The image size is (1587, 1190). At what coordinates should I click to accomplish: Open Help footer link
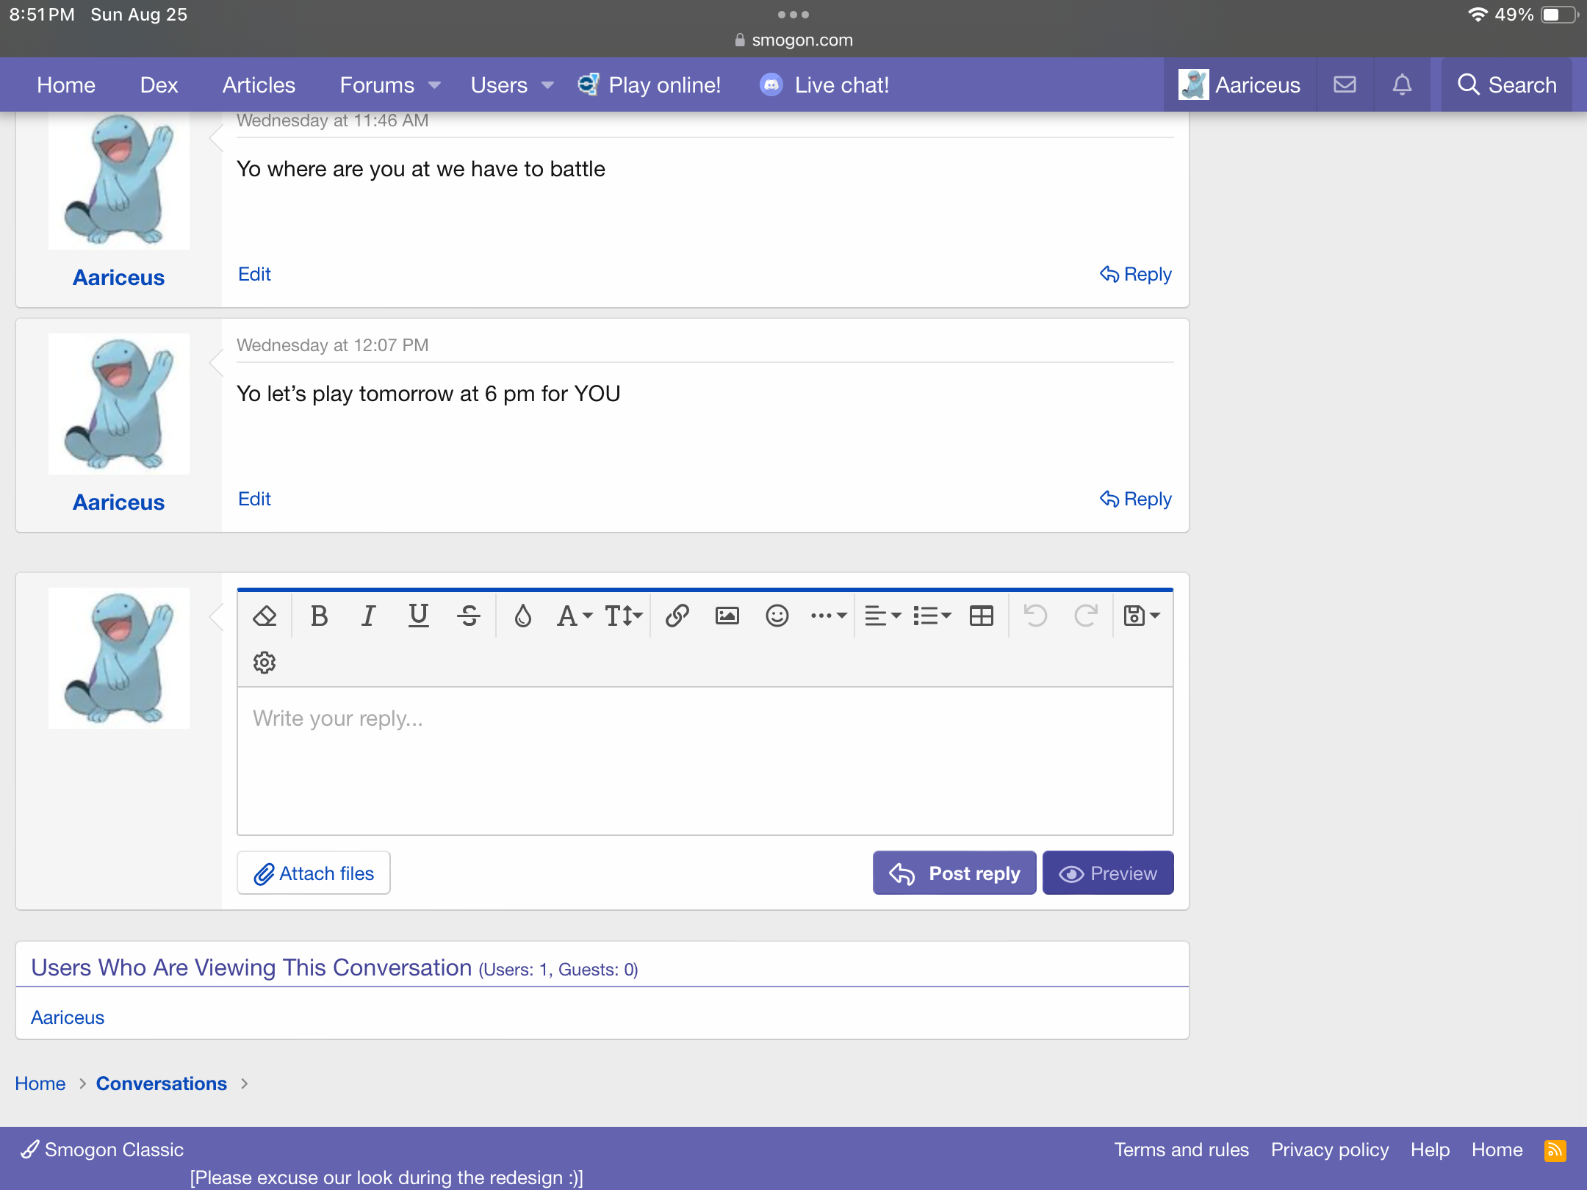click(1430, 1150)
